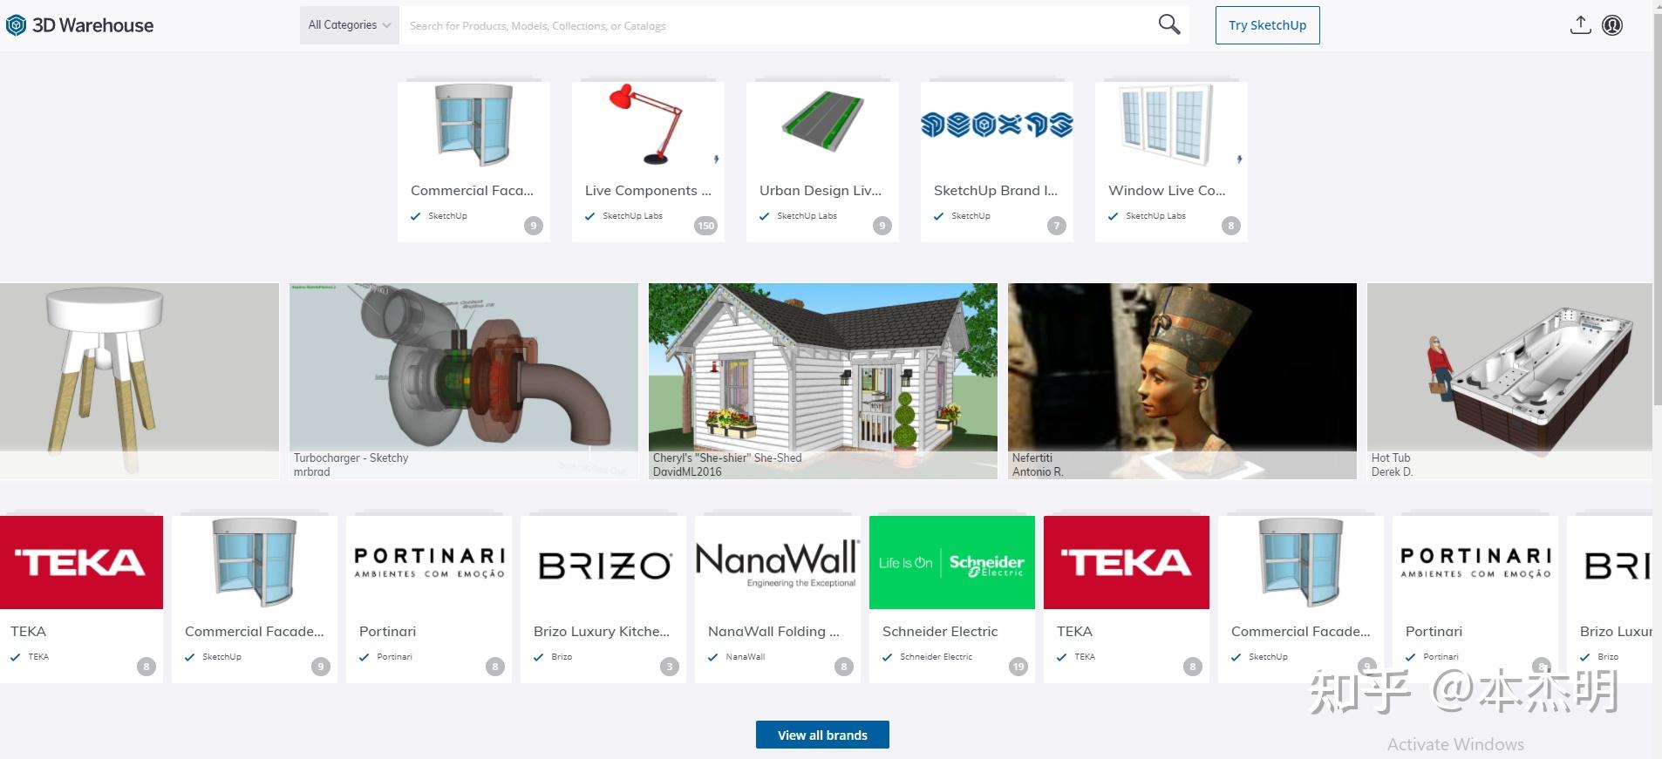Click the Live Components lightning badge icon
The image size is (1662, 759).
pos(716,159)
